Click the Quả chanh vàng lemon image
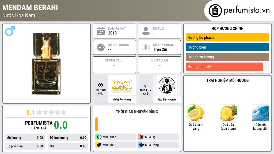Screen dimensions: 274x154 coord(196,113)
